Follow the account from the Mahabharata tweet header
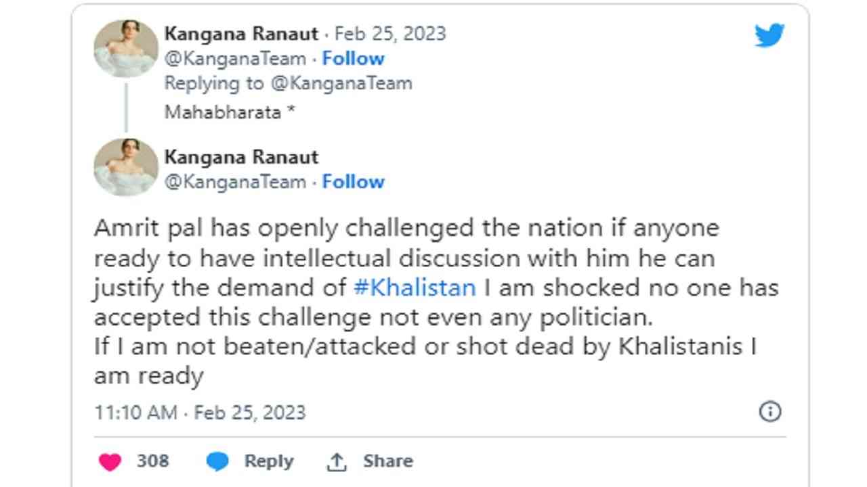The height and width of the screenshot is (487, 867). click(353, 59)
